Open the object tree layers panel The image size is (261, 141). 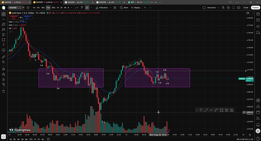point(258,26)
